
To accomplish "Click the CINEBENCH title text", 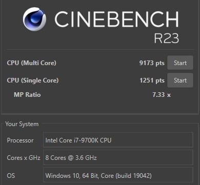I will point(116,19).
